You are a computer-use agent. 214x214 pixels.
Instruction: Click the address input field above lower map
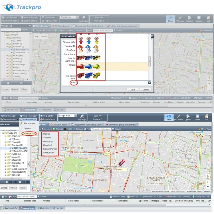(x=101, y=129)
